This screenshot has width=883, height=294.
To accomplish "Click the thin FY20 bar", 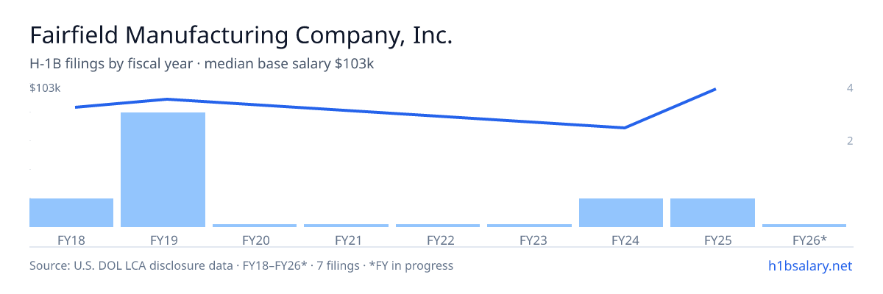I will (x=255, y=226).
